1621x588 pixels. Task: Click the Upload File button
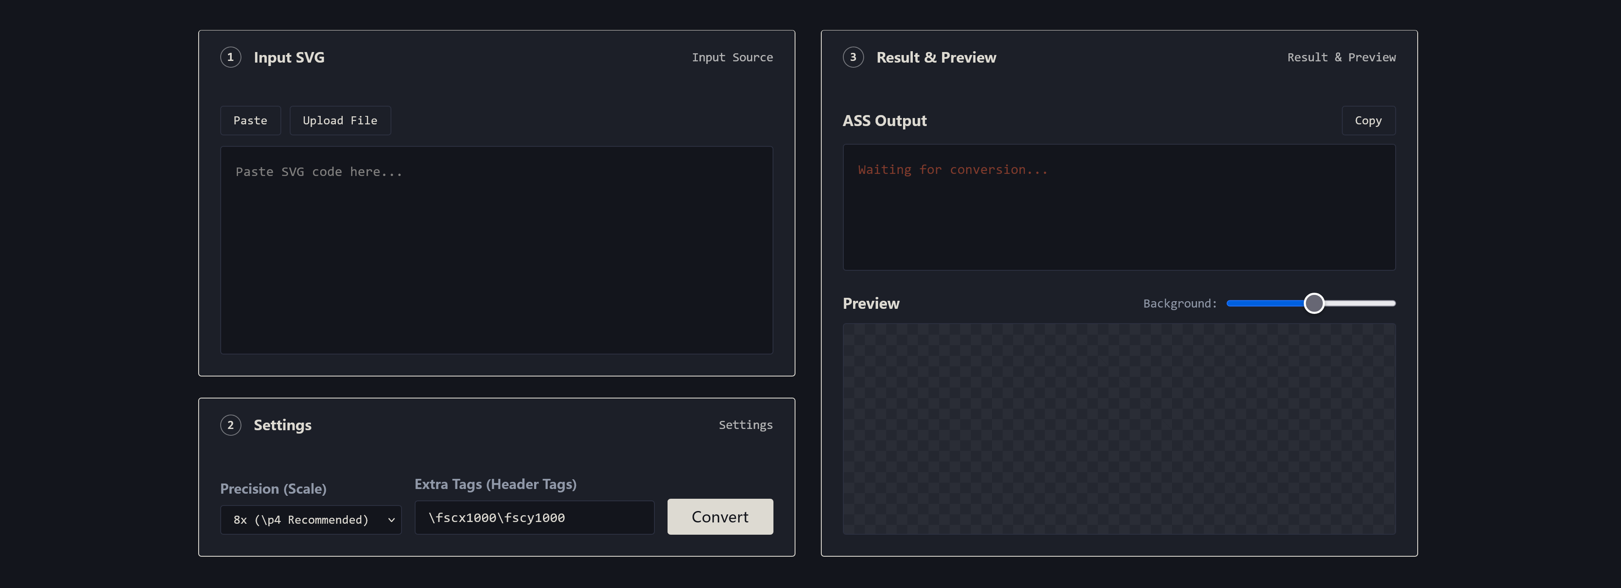click(x=340, y=121)
